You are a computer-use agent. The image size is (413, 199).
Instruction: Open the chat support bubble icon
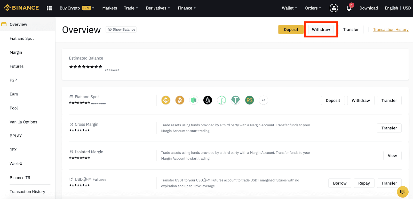[402, 192]
